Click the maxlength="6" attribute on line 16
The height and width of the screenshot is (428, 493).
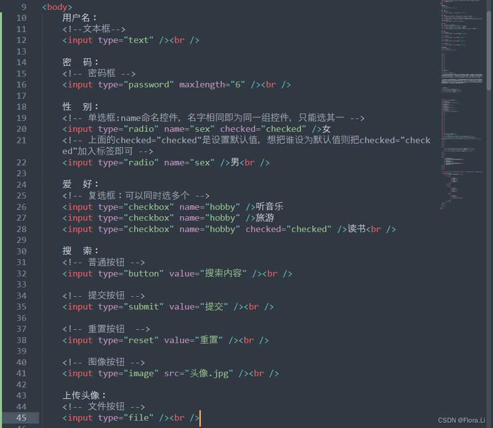pos(211,84)
